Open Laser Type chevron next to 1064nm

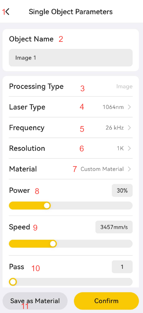129,107
